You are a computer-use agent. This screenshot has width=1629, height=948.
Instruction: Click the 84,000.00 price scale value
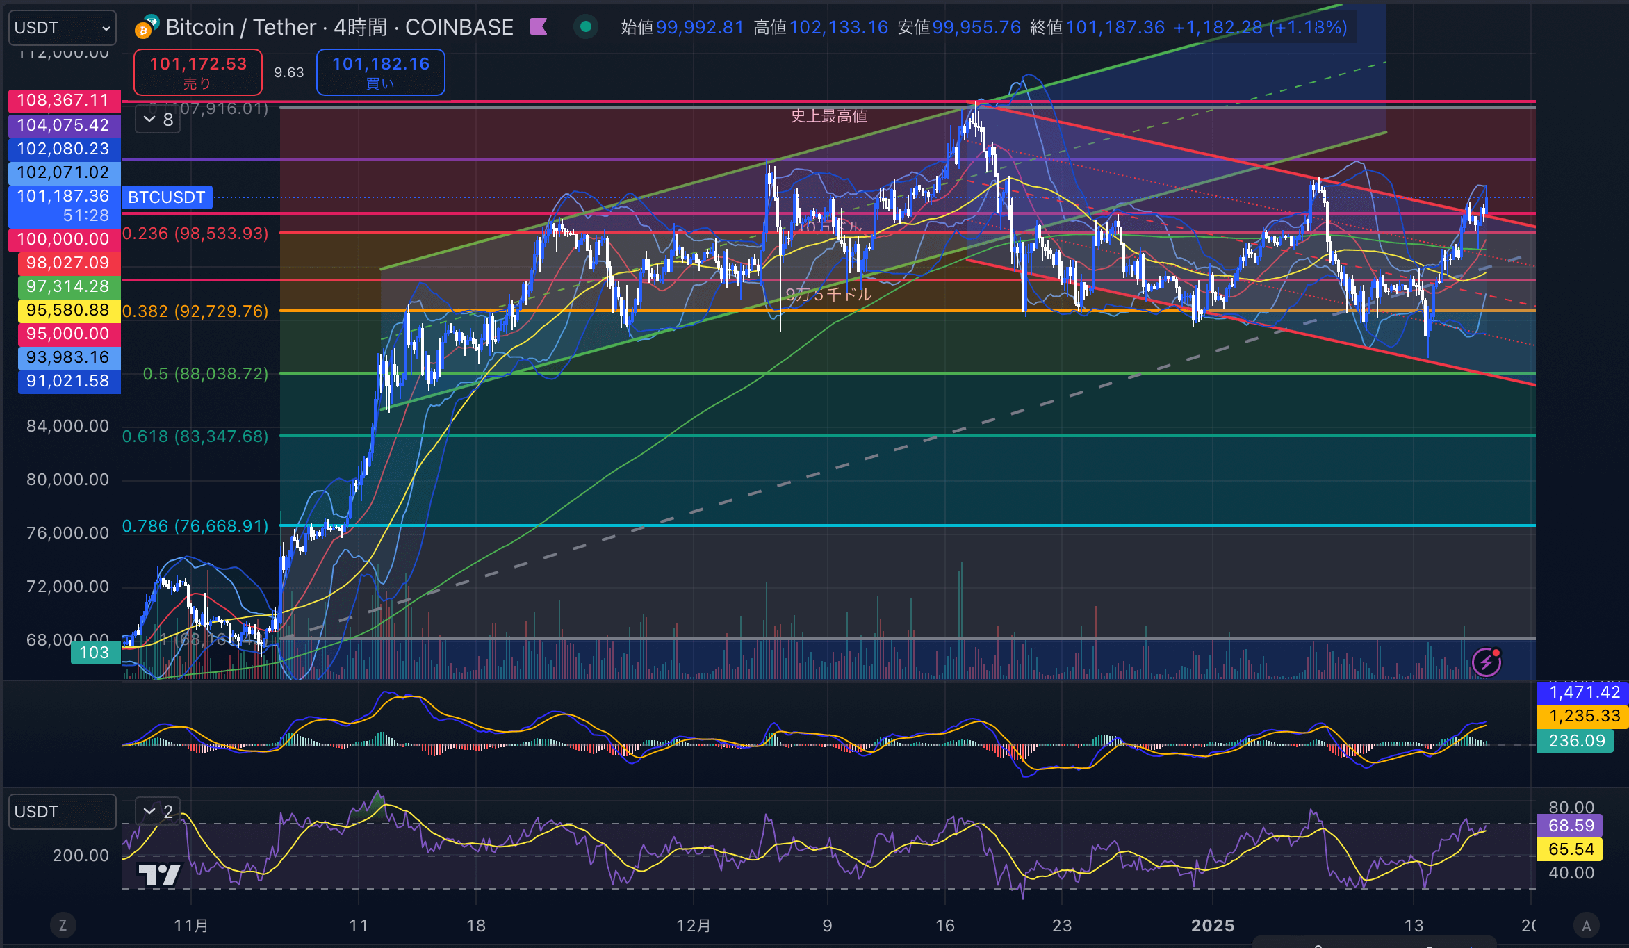pyautogui.click(x=68, y=426)
